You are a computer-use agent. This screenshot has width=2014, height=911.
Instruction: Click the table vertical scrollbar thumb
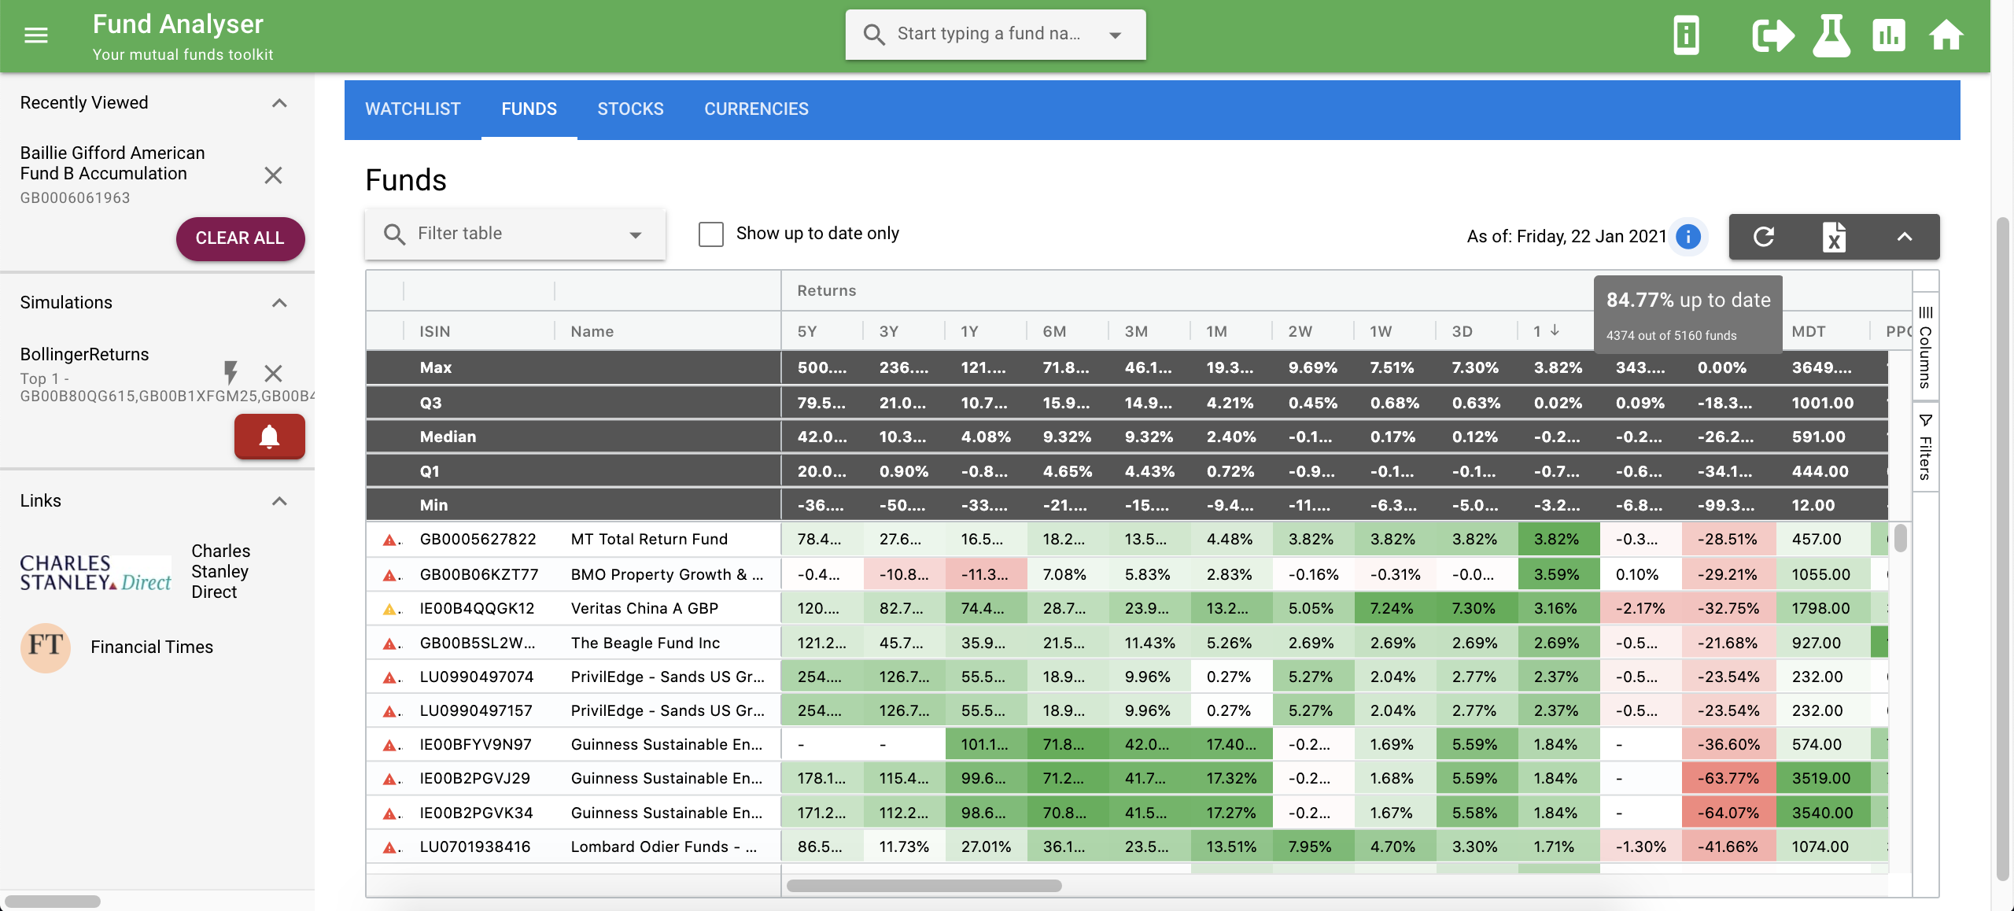tap(1901, 538)
